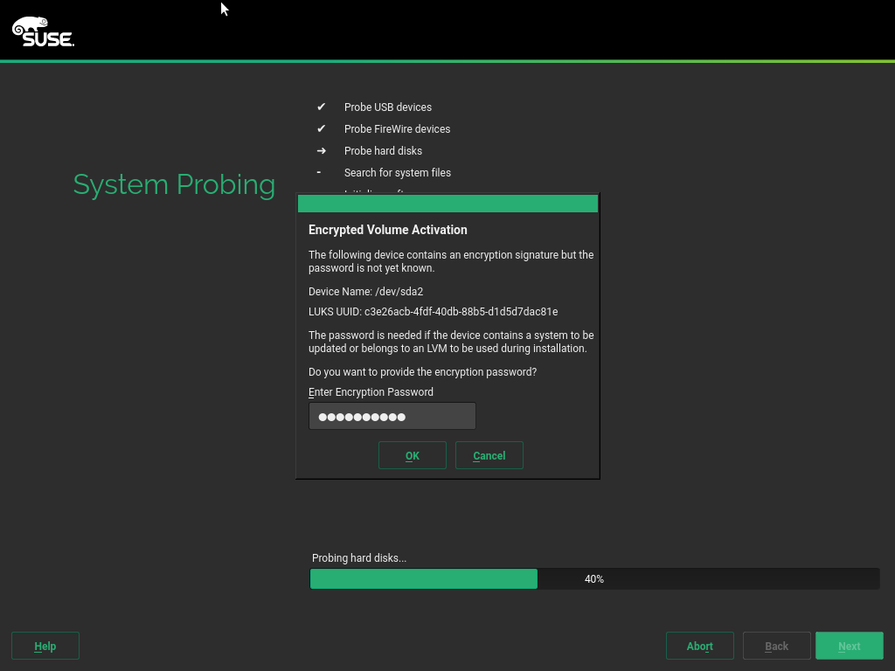The image size is (895, 671).
Task: Click the green progress bar fill
Action: pos(423,578)
